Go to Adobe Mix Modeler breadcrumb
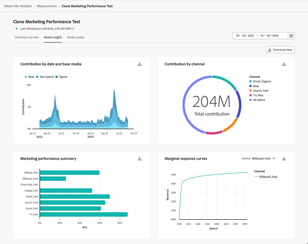Image resolution: width=308 pixels, height=244 pixels. tap(18, 6)
